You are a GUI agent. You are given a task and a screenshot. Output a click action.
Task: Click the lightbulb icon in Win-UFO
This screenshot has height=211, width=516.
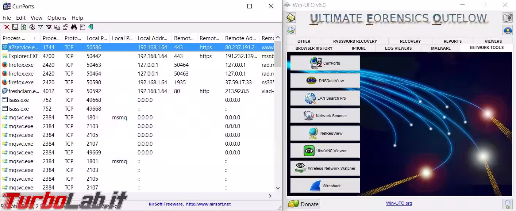[x=507, y=204]
